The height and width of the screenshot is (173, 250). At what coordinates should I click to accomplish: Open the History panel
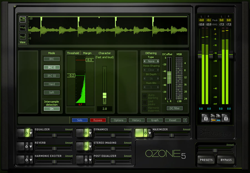point(136,120)
